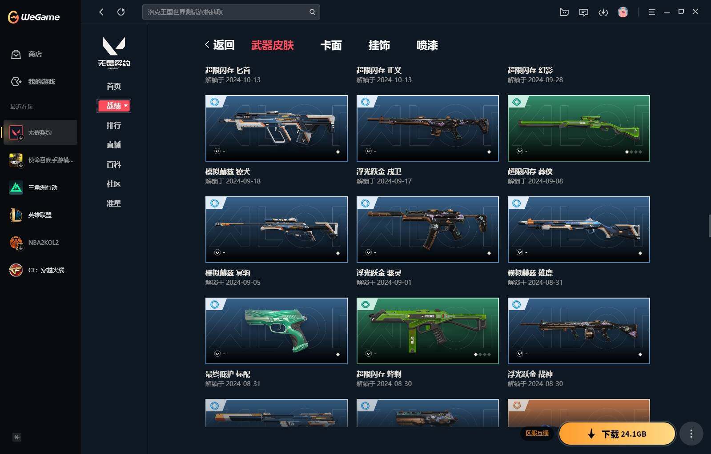This screenshot has width=711, height=454.
Task: Click the skin name 模拟赫兹 獠犬
Action: pos(228,171)
